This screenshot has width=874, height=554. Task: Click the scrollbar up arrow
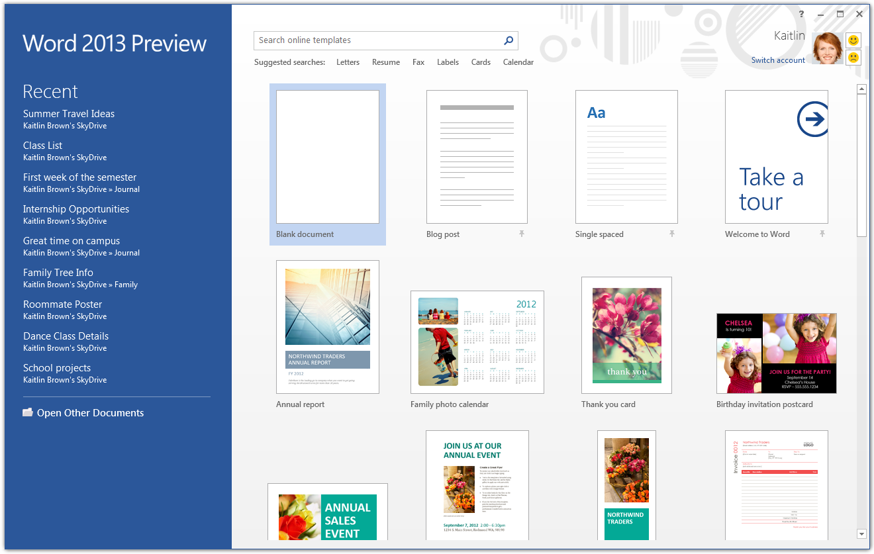(861, 89)
